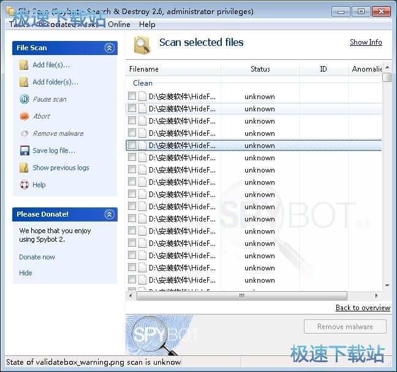The width and height of the screenshot is (397, 372).
Task: Click the Remove malware gear icon in sidebar
Action: (25, 133)
